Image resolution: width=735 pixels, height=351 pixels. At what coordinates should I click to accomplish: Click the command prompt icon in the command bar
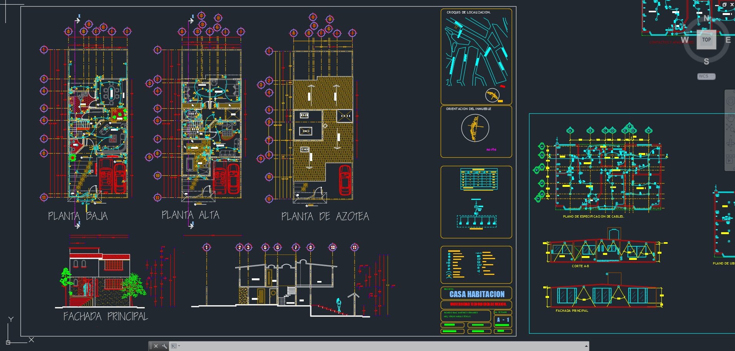pos(173,345)
